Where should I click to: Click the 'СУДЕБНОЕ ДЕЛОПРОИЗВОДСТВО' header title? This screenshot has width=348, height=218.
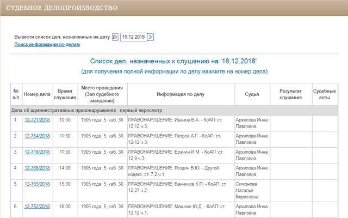61,8
